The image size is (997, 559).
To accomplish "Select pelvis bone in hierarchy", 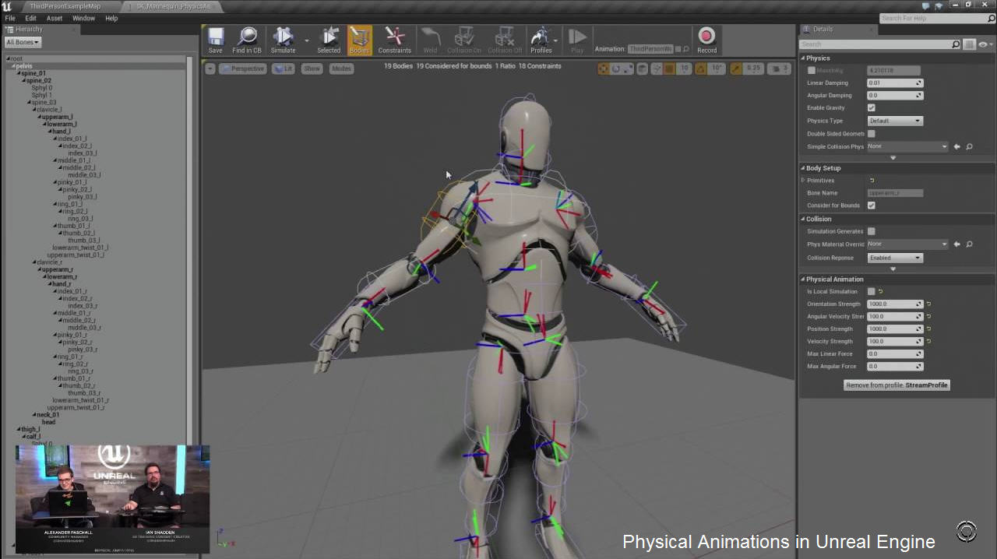I will [x=24, y=66].
